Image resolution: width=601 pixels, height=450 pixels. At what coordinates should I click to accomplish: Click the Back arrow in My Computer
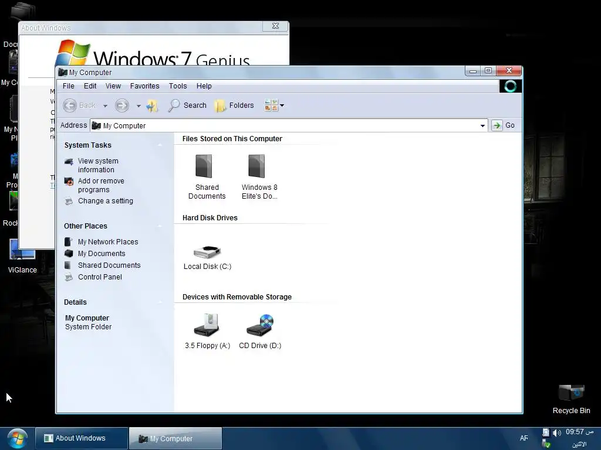pyautogui.click(x=70, y=105)
